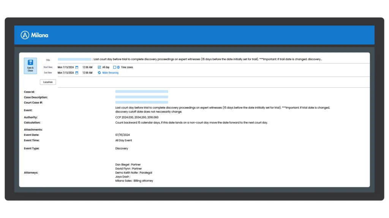Click the Make Recurring link
This screenshot has width=389, height=218.
click(x=110, y=73)
